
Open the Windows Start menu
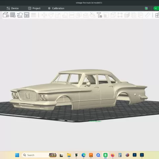click(17, 155)
